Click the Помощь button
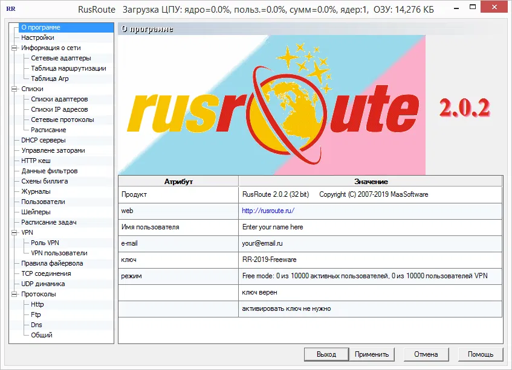Screen dimensions: 512x370 (481, 354)
